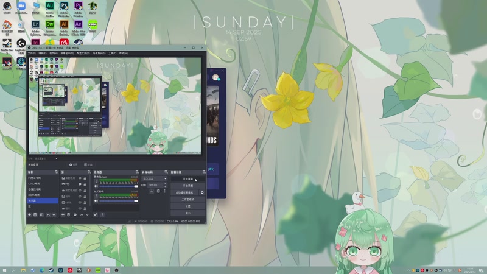
Task: Toggle visibility of fourth source row
Action: 80,196
